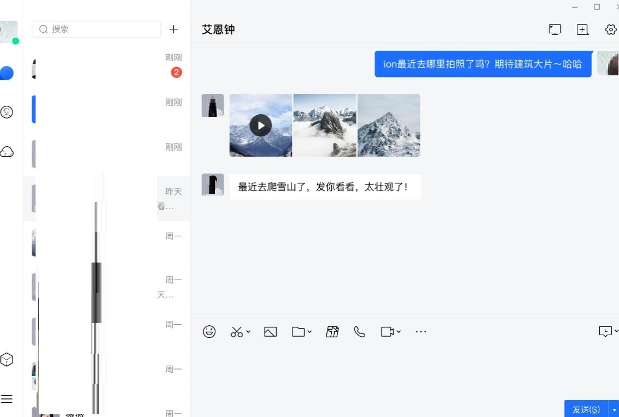Click chat title 艾恩钟
This screenshot has width=619, height=417.
(218, 29)
